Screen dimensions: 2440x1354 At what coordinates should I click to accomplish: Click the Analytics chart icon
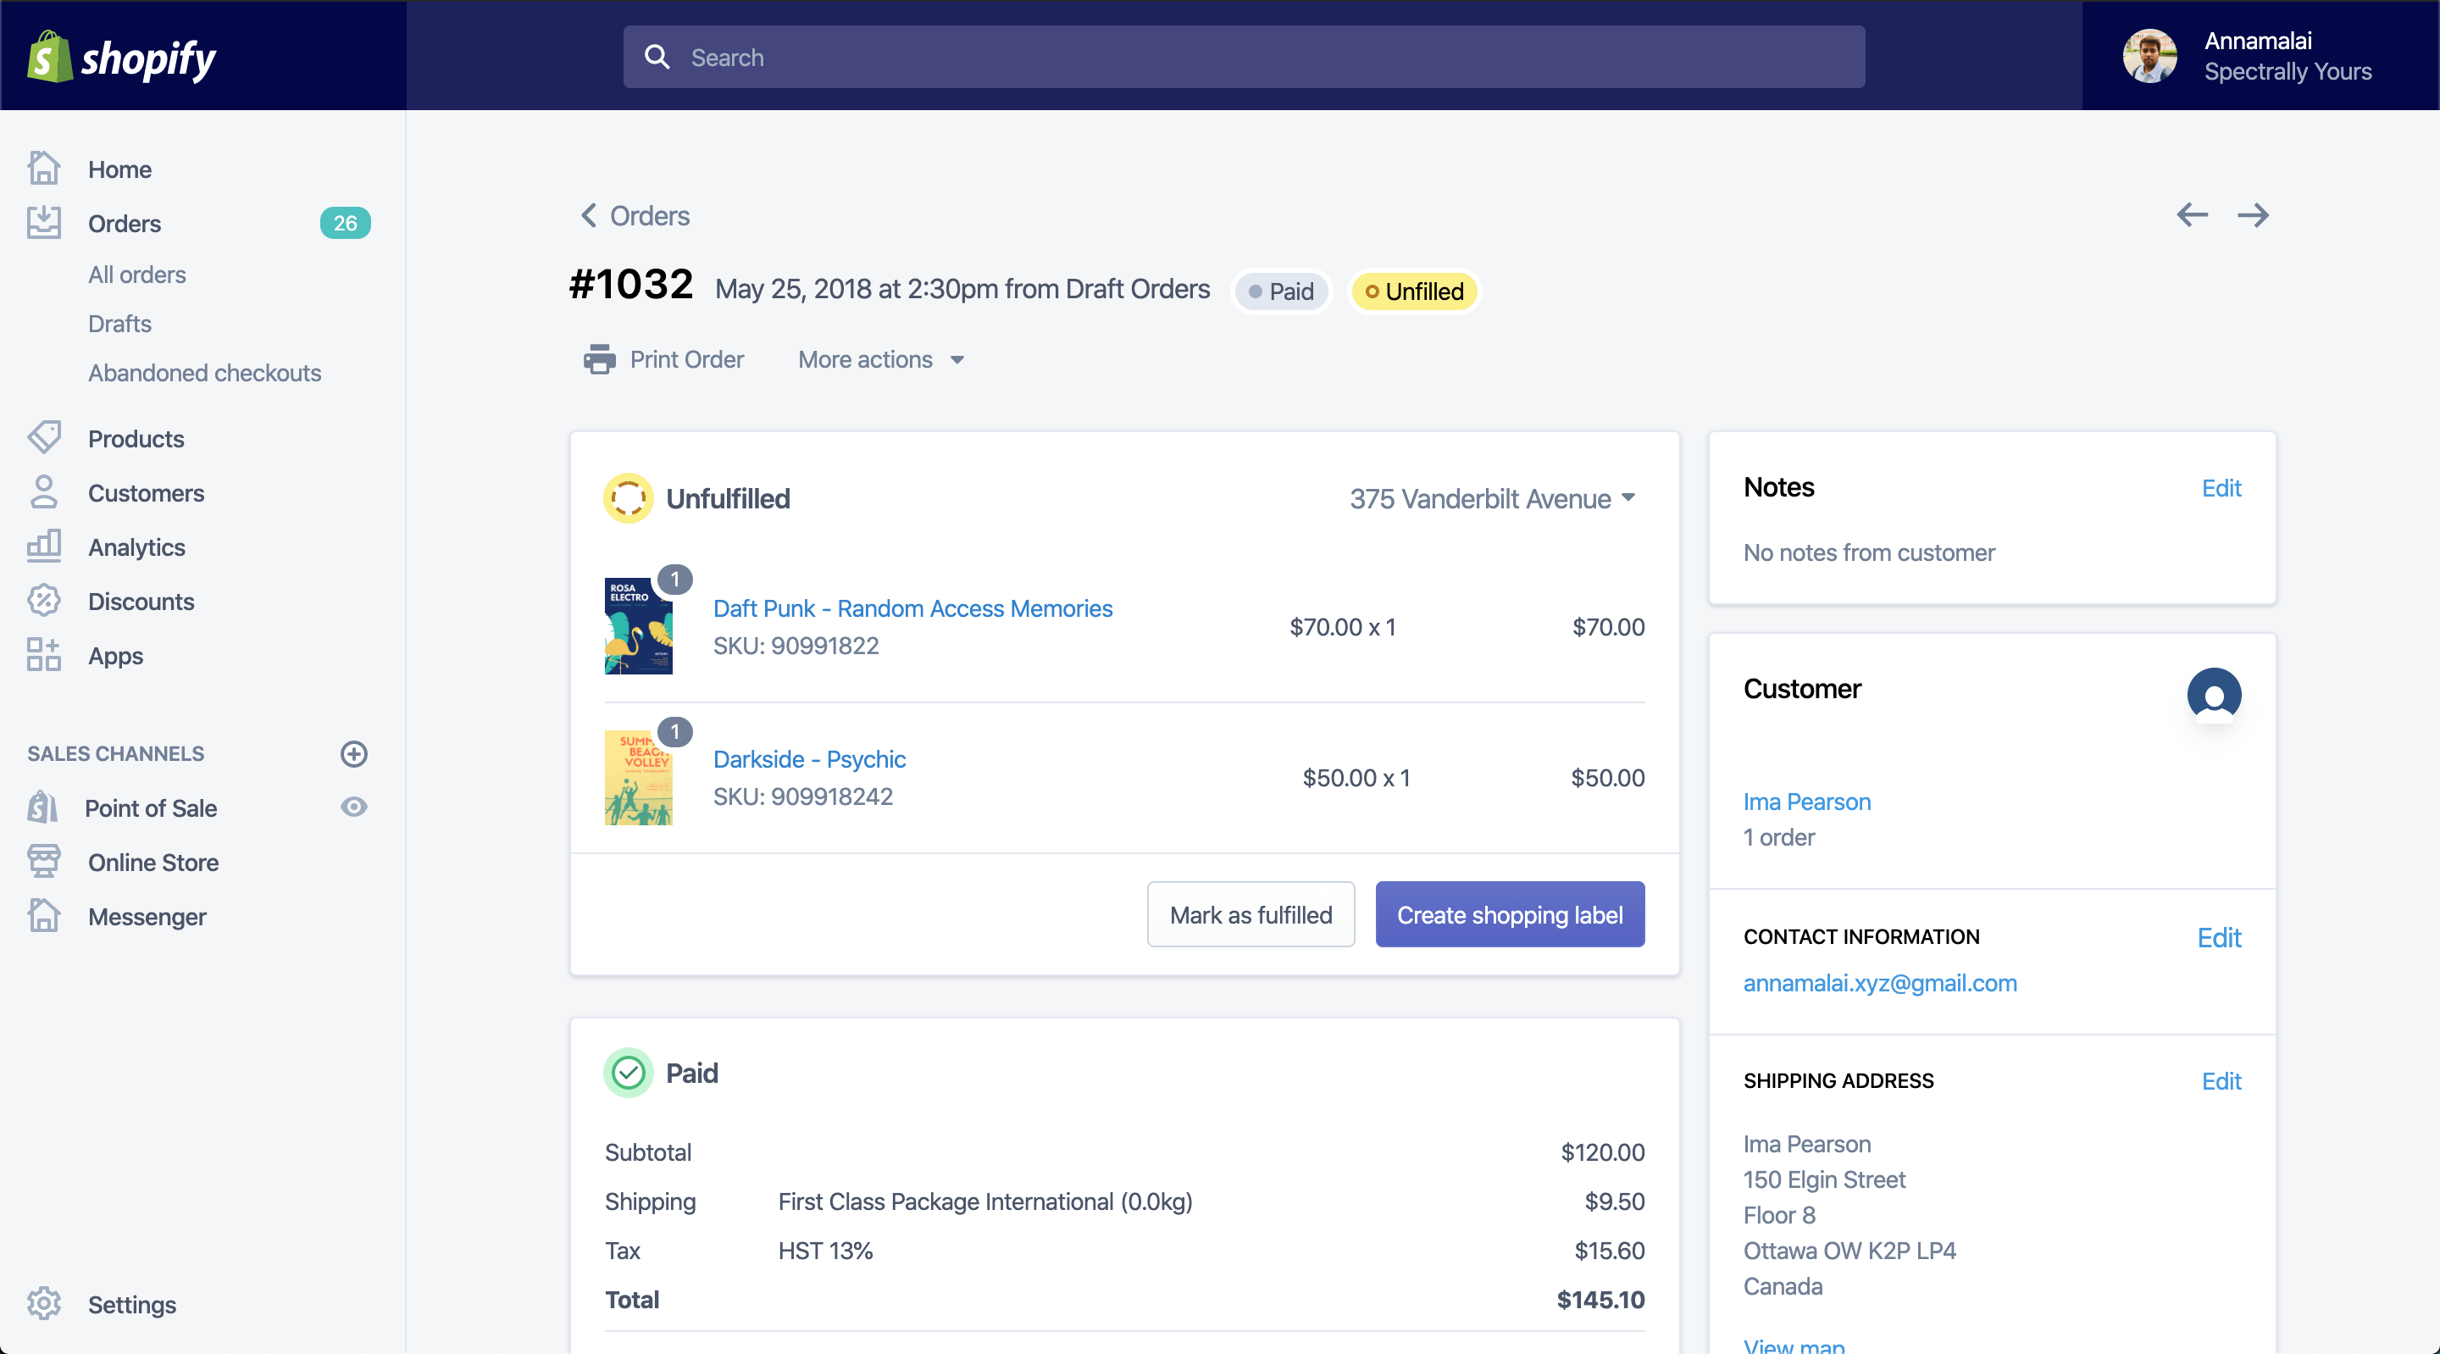coord(43,547)
